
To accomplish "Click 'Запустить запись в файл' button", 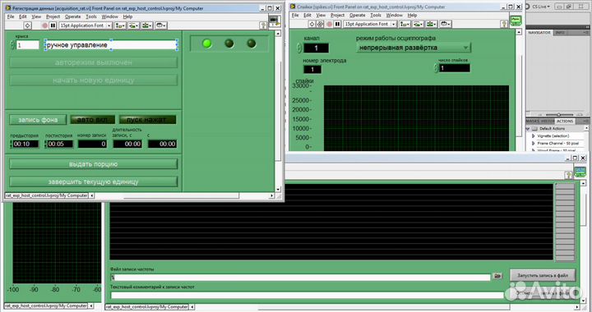I will 543,275.
